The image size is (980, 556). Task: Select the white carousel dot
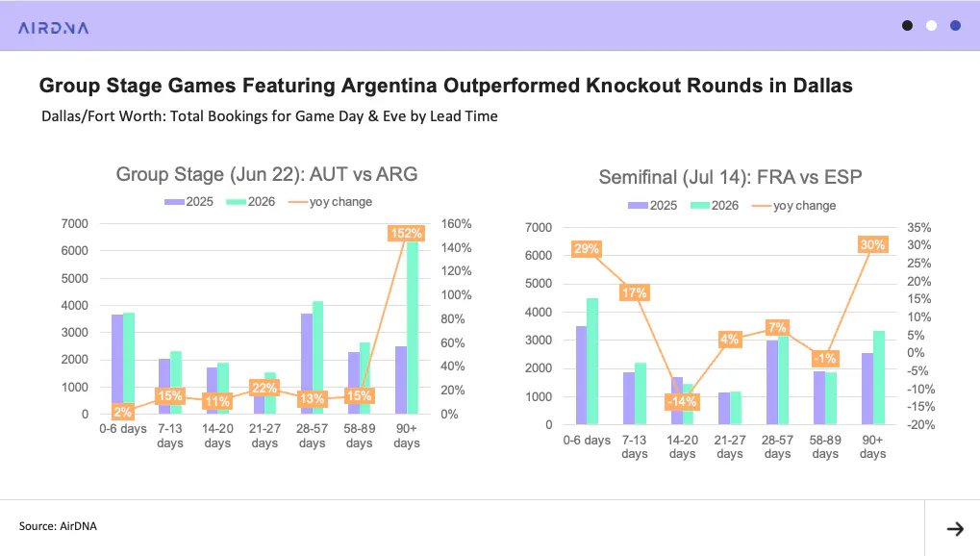tap(931, 26)
